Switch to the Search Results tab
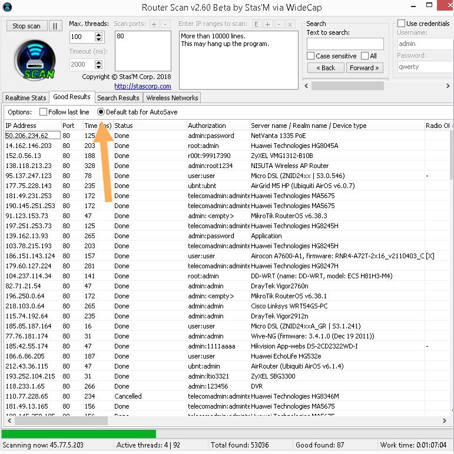 tap(118, 98)
